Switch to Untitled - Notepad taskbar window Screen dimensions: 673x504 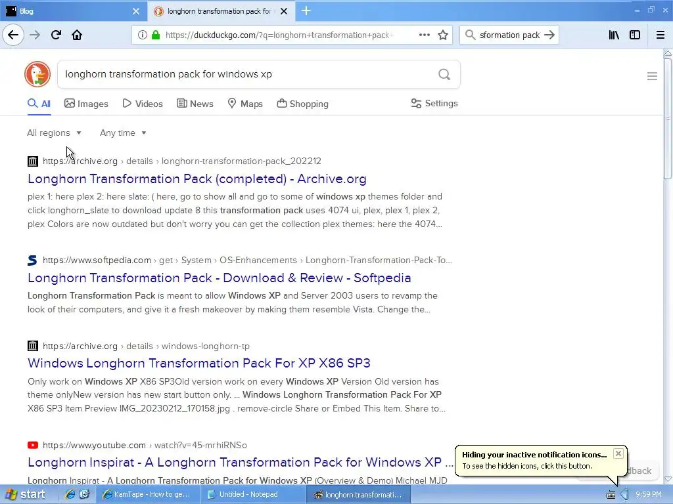pos(253,495)
